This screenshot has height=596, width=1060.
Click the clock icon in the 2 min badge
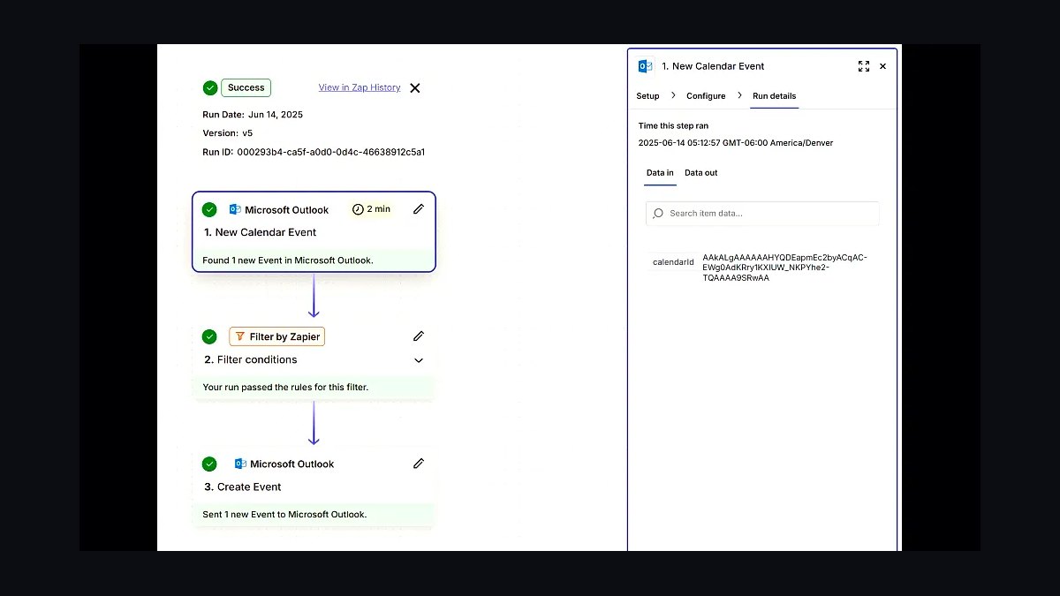pyautogui.click(x=358, y=209)
